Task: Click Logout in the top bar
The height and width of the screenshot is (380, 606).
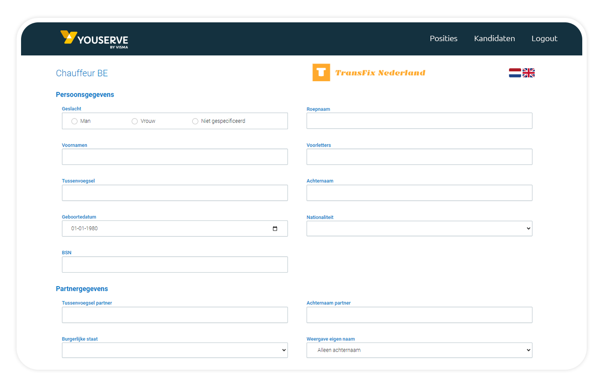Action: pos(544,38)
